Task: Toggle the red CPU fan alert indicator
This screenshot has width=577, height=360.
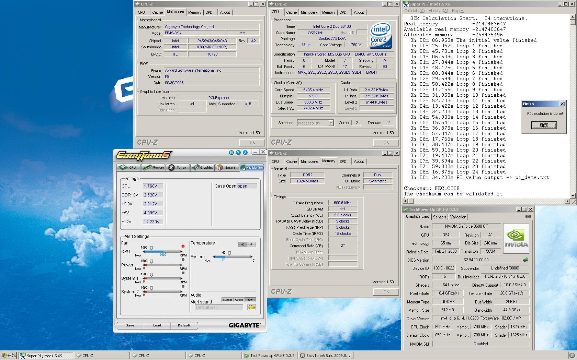Action: coord(183,246)
